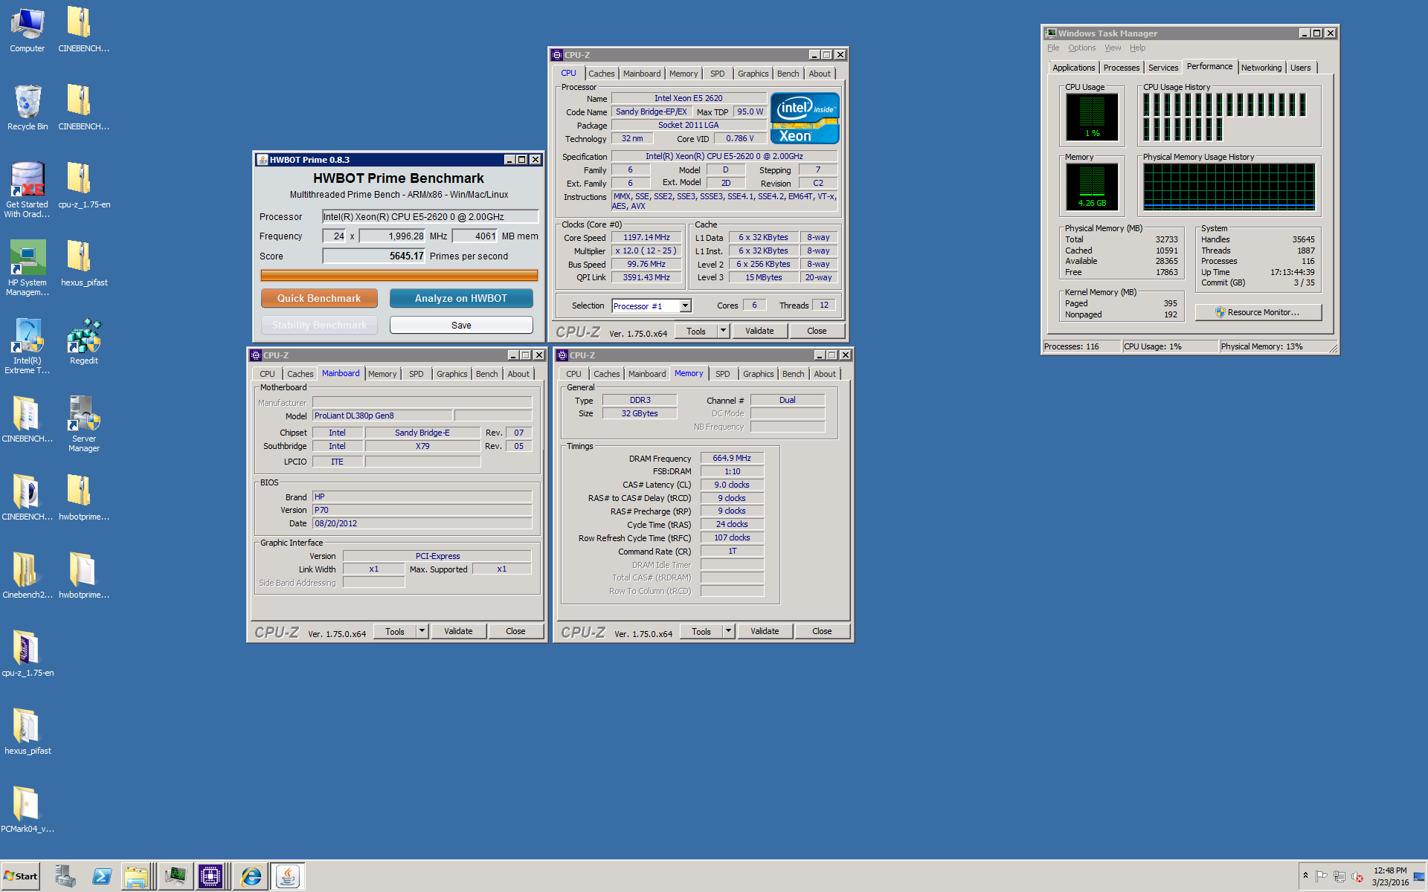1428x892 pixels.
Task: Click the network tray icon
Action: coord(1339,876)
